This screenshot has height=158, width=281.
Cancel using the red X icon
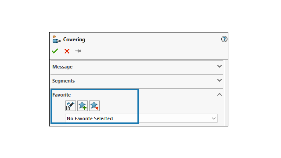[67, 51]
